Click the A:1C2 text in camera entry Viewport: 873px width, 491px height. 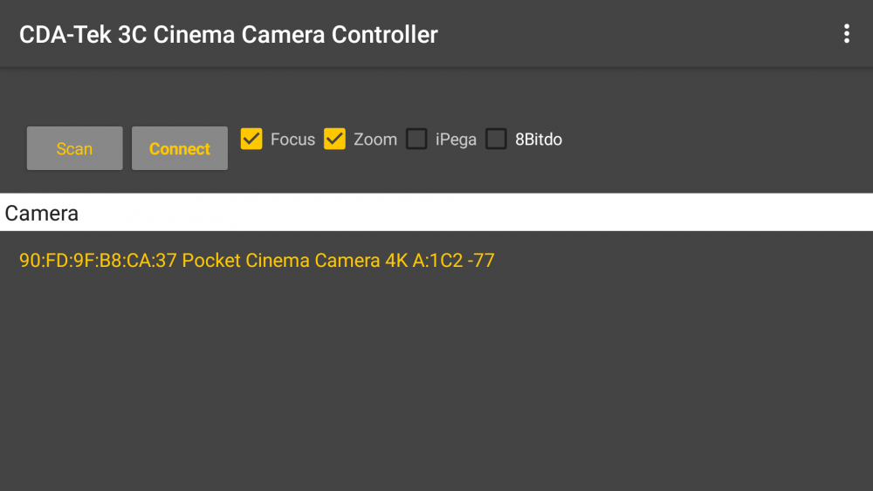(x=437, y=260)
